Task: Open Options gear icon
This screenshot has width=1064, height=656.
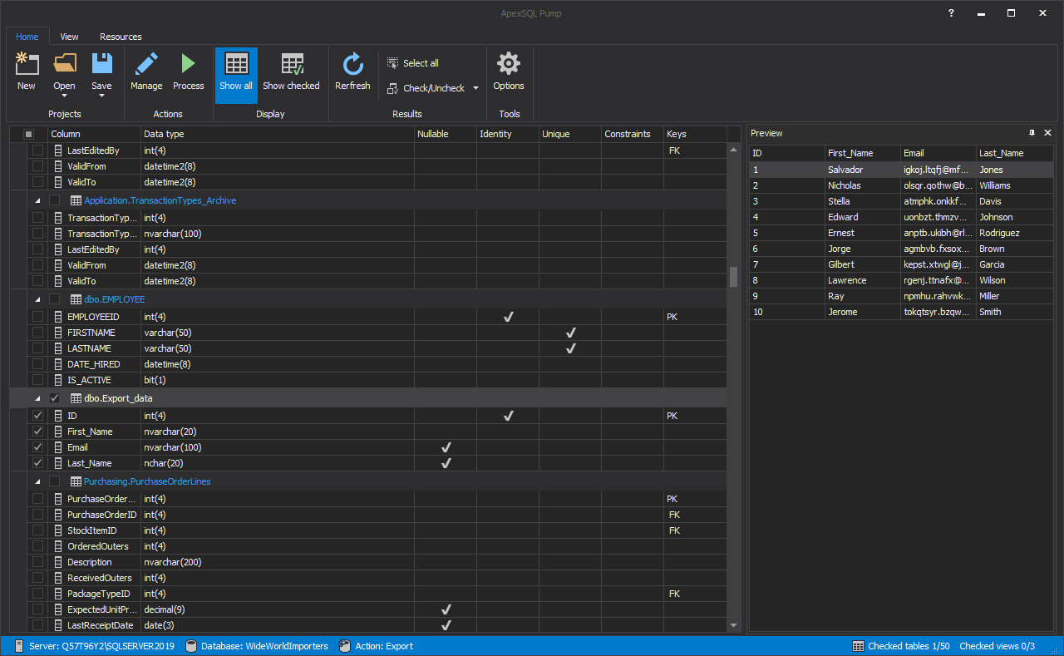Action: (x=509, y=64)
